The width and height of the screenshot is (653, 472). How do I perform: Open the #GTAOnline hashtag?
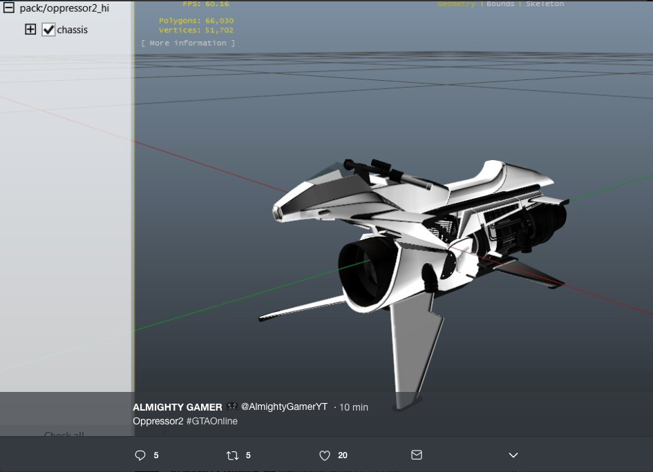(x=212, y=421)
